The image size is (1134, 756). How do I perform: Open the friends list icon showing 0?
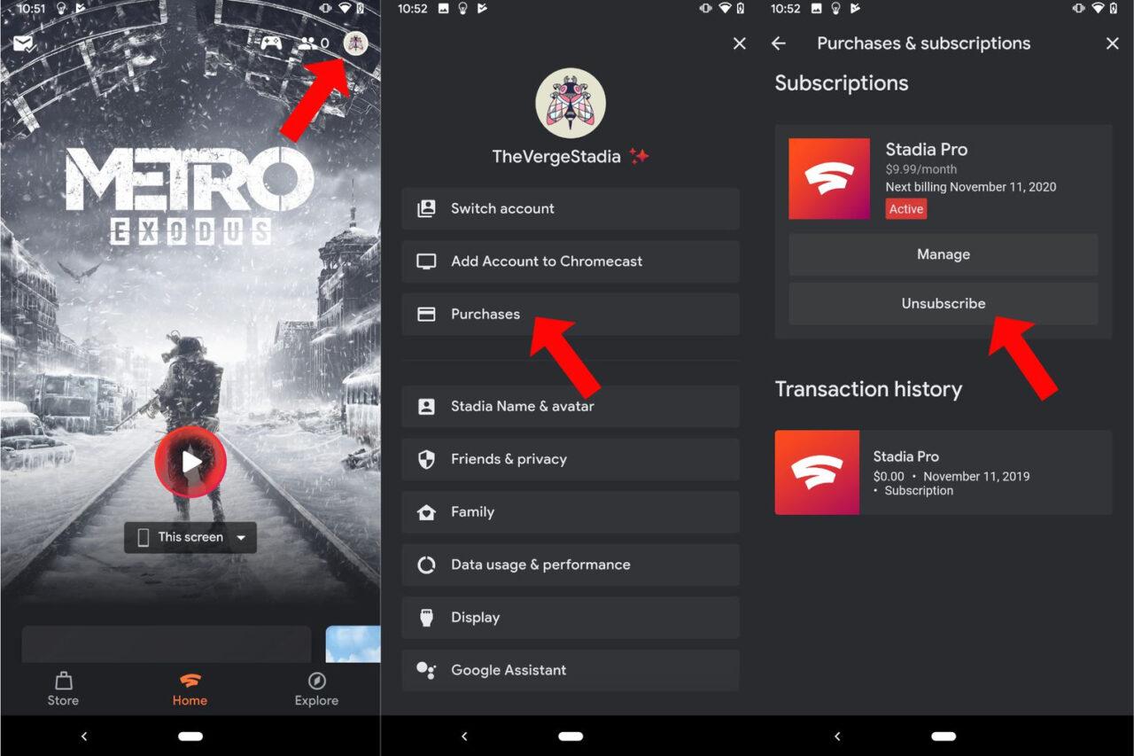[x=314, y=43]
